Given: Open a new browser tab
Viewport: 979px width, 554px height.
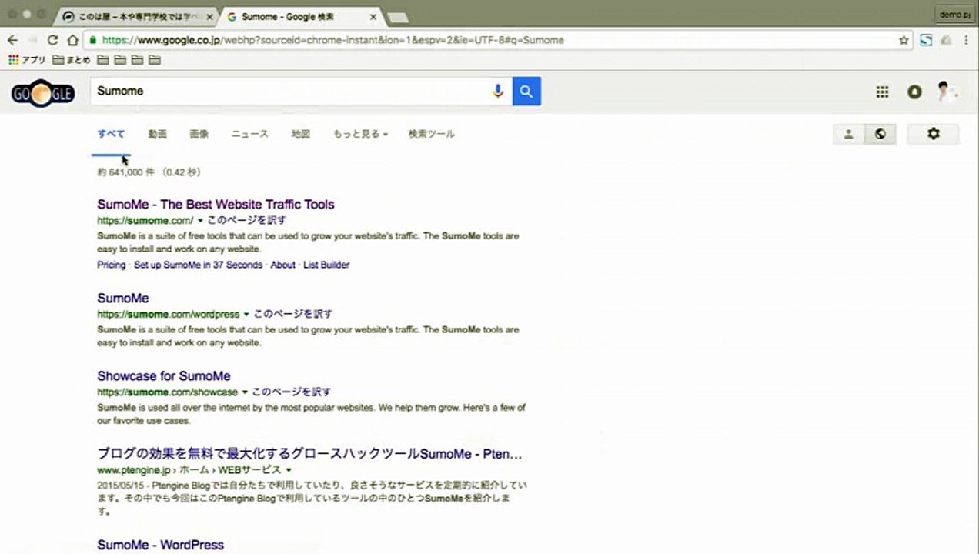Looking at the screenshot, I should [x=398, y=18].
